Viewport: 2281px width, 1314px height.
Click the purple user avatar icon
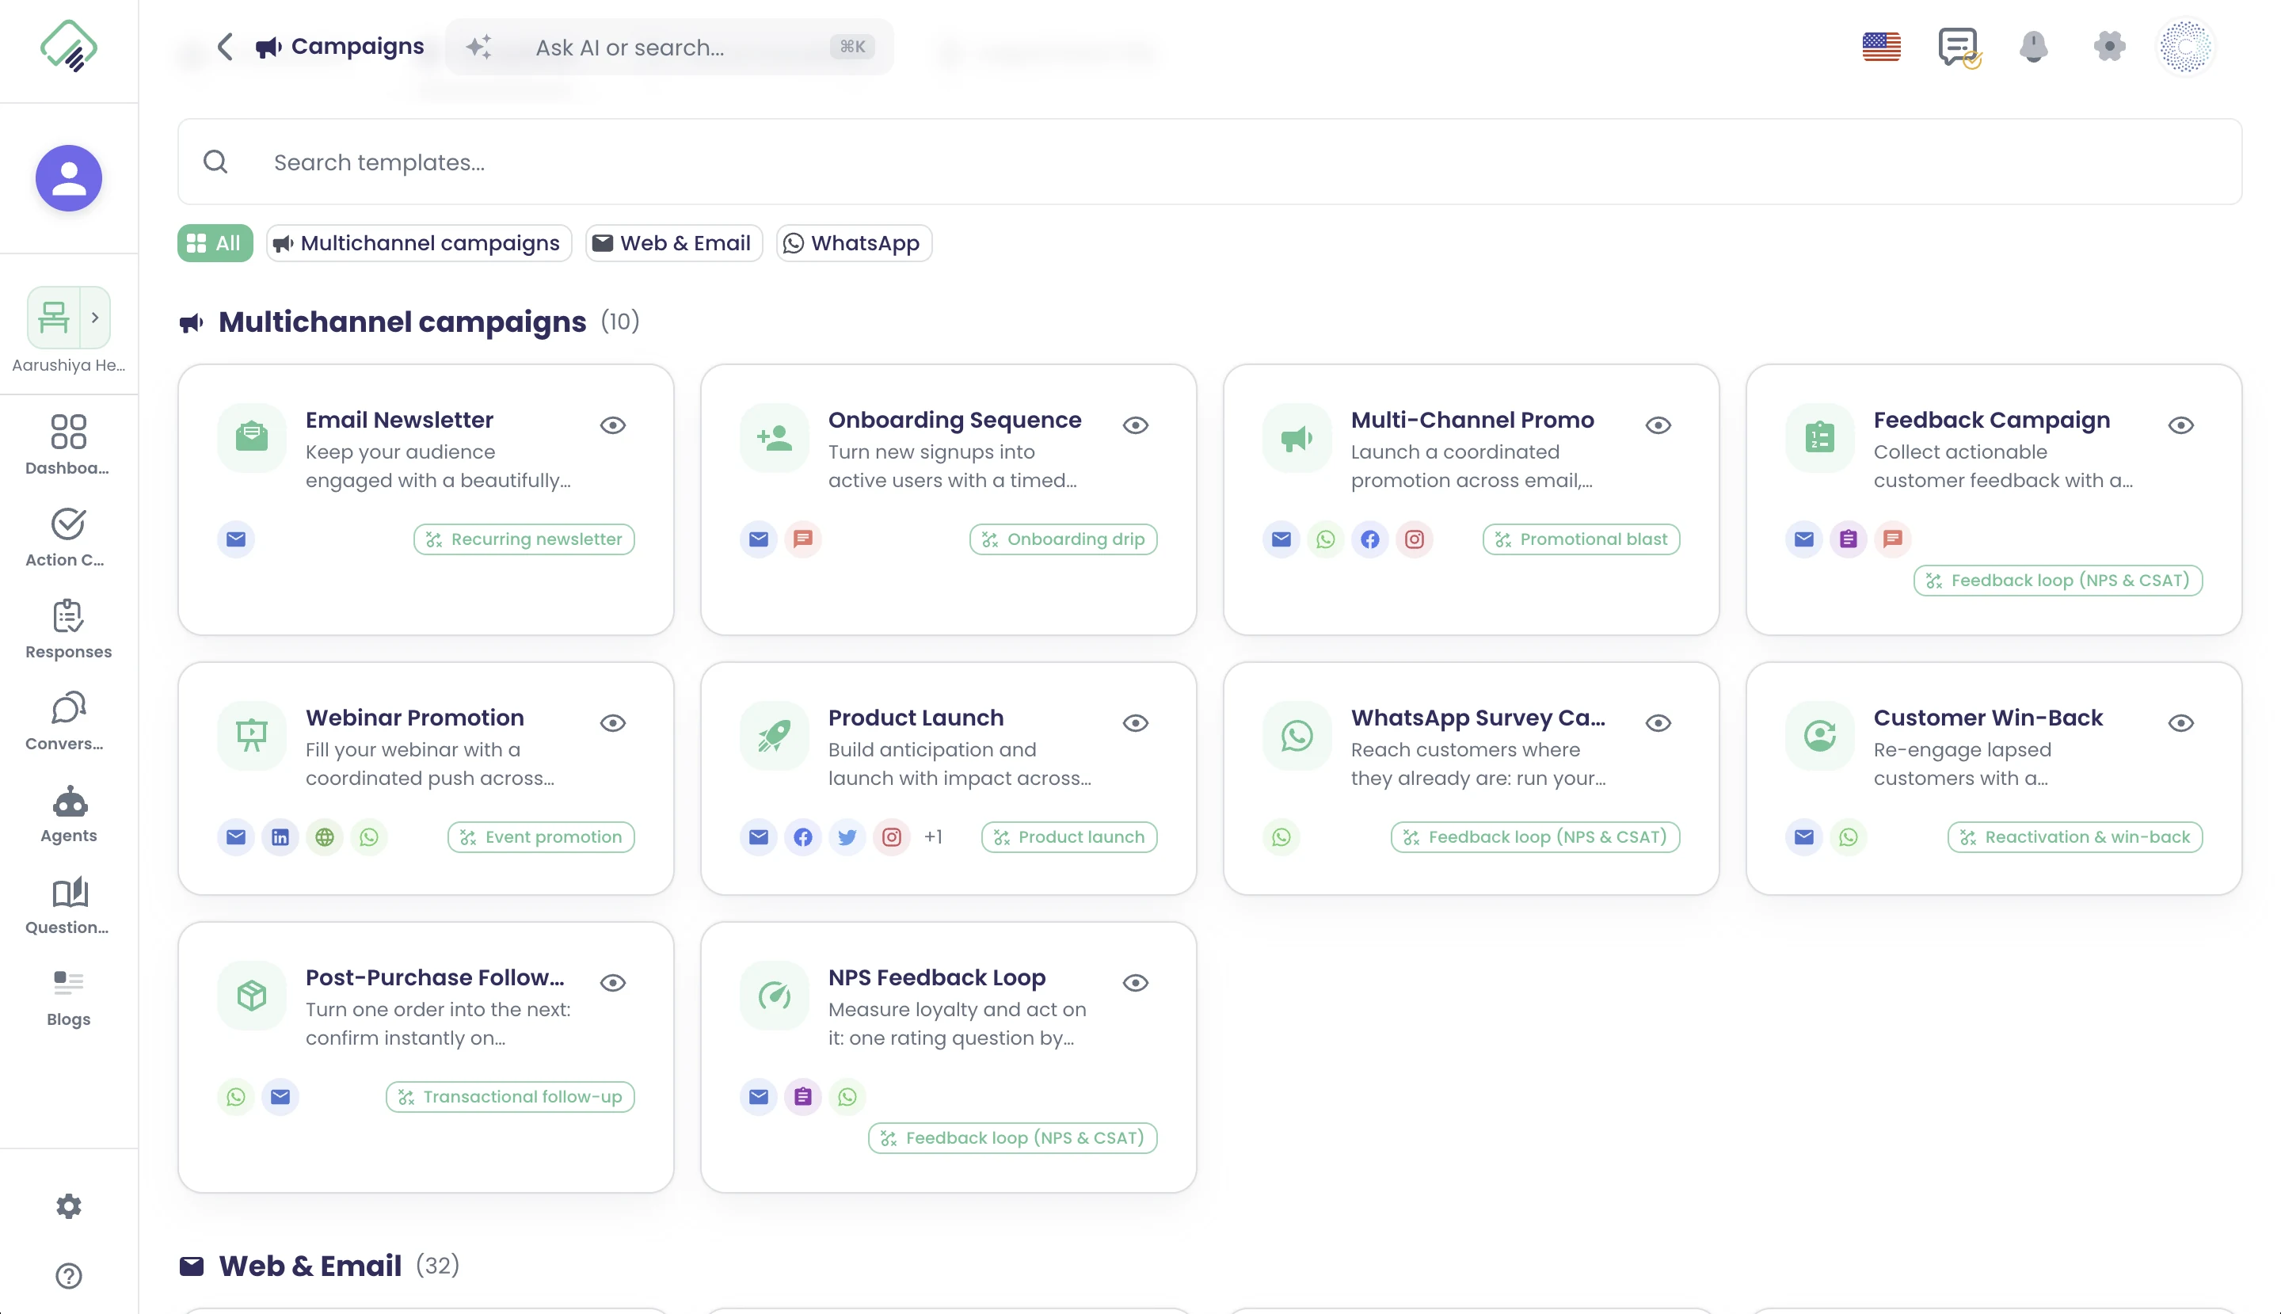(x=69, y=177)
